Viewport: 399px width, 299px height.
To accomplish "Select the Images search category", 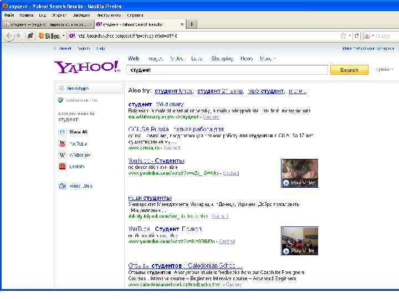I will click(156, 59).
